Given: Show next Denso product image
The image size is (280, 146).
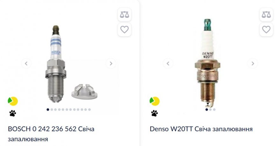Looking at the screenshot, I should pos(253,63).
